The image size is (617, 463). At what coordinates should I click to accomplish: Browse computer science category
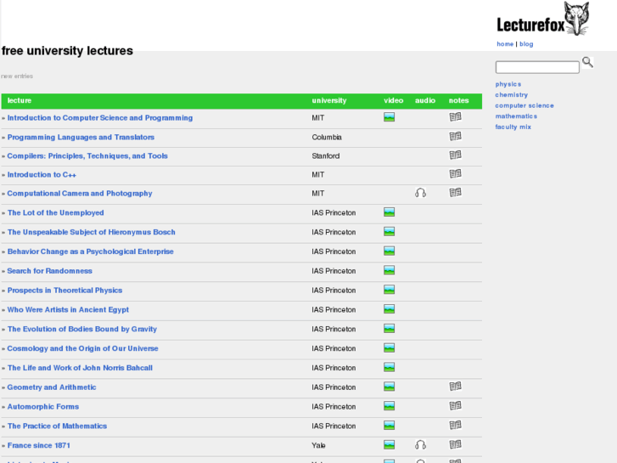coord(524,105)
